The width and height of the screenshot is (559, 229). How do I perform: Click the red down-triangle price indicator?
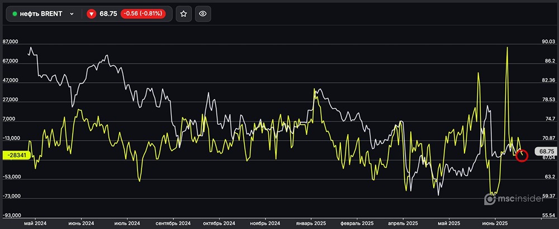click(x=91, y=14)
